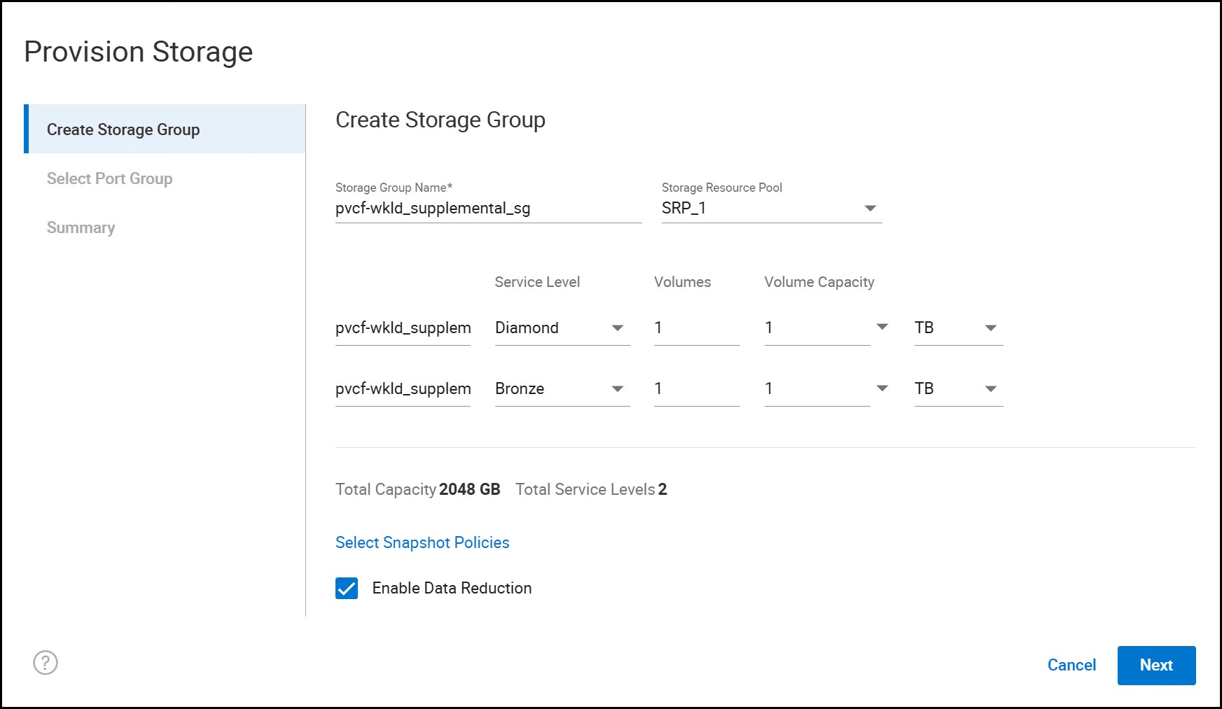The width and height of the screenshot is (1222, 709).
Task: Click Volume Capacity value in Bronze row
Action: [x=817, y=388]
